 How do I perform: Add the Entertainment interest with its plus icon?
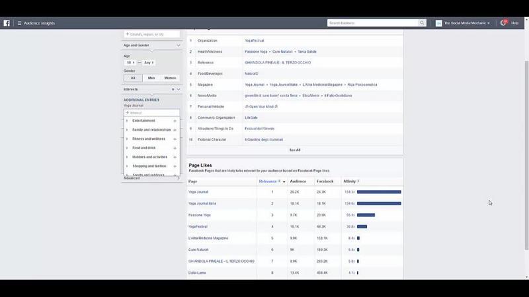tap(175, 121)
